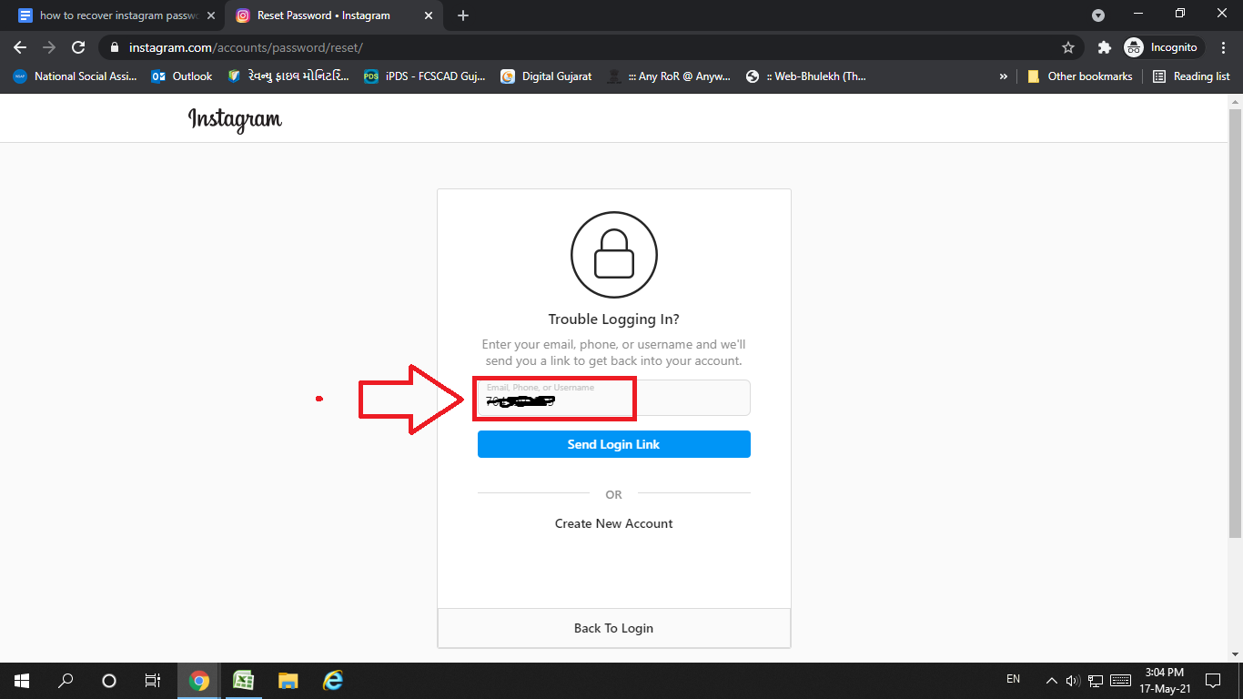Click the address bar URL

pos(246,47)
